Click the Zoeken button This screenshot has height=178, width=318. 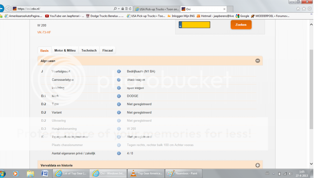tap(241, 25)
